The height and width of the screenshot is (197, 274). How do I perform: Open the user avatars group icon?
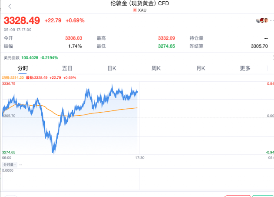tap(262, 20)
